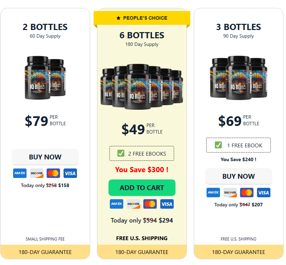Click Buy Now for the 2 Bottles package
286x265 pixels.
click(x=45, y=157)
